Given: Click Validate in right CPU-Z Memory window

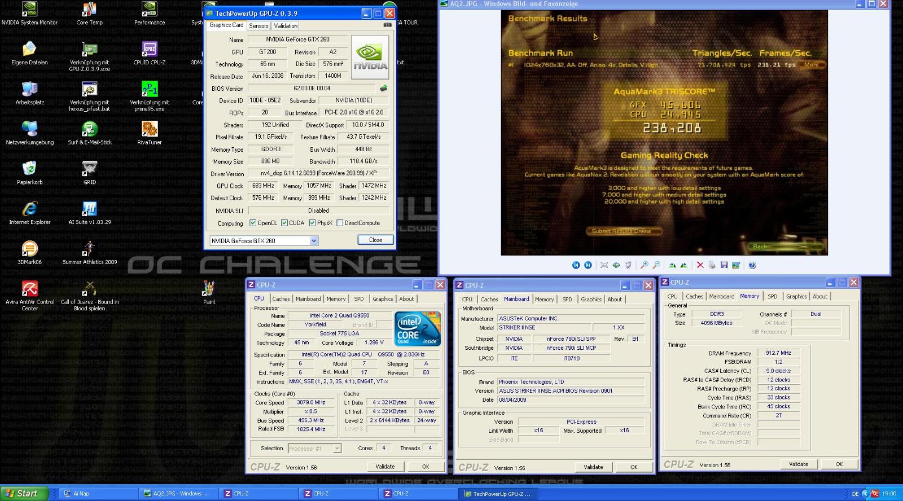Looking at the screenshot, I should [799, 464].
